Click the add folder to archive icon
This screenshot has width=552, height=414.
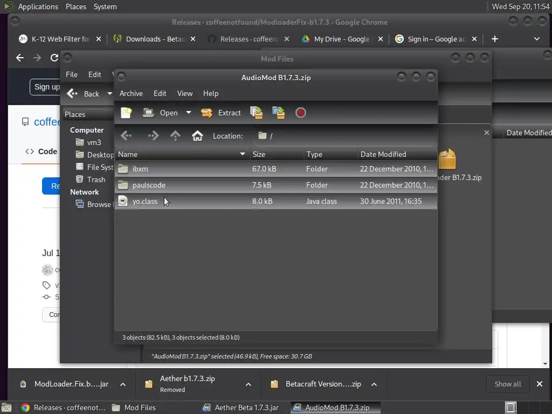[x=279, y=113]
